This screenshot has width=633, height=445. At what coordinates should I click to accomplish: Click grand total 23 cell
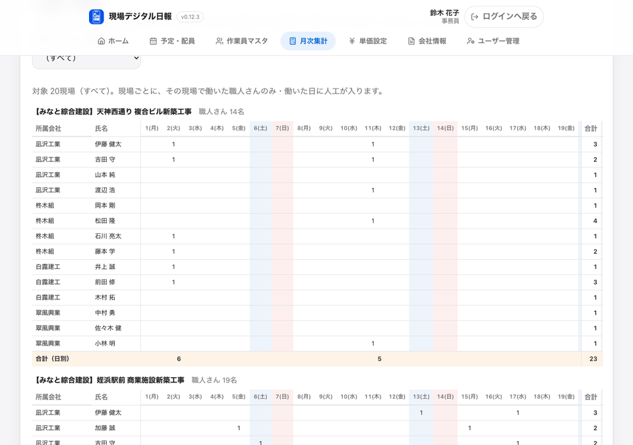[593, 359]
